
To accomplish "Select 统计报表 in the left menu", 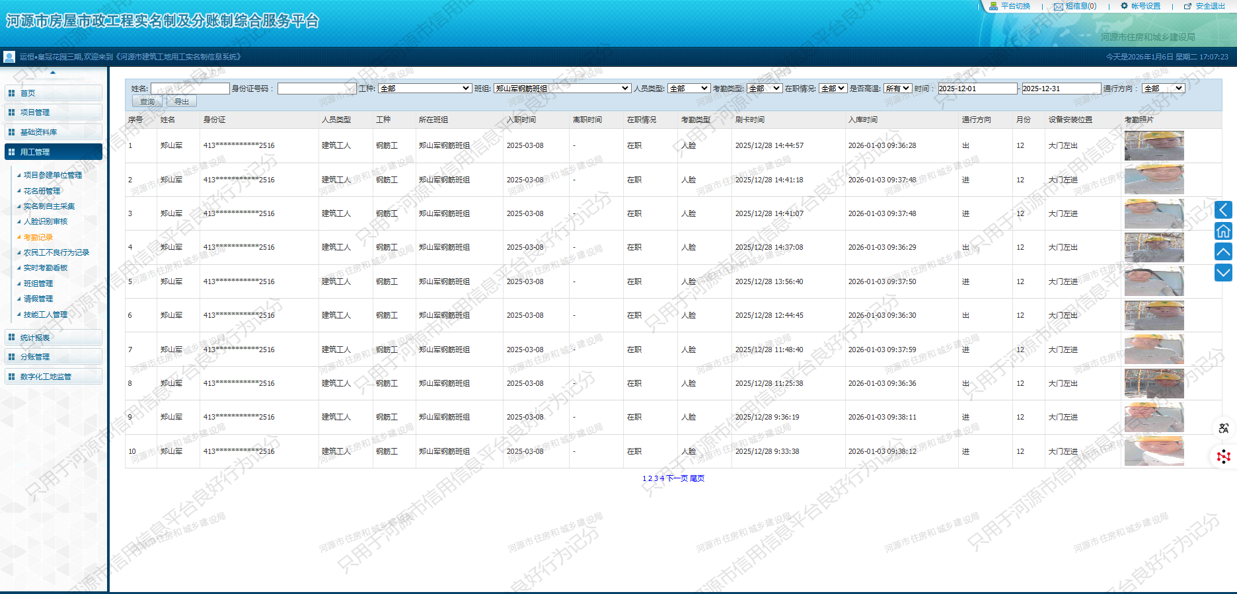I will [53, 338].
